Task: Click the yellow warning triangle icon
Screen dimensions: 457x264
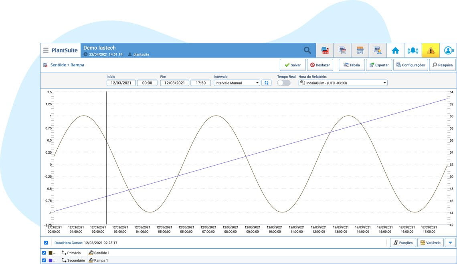Action: [x=431, y=50]
